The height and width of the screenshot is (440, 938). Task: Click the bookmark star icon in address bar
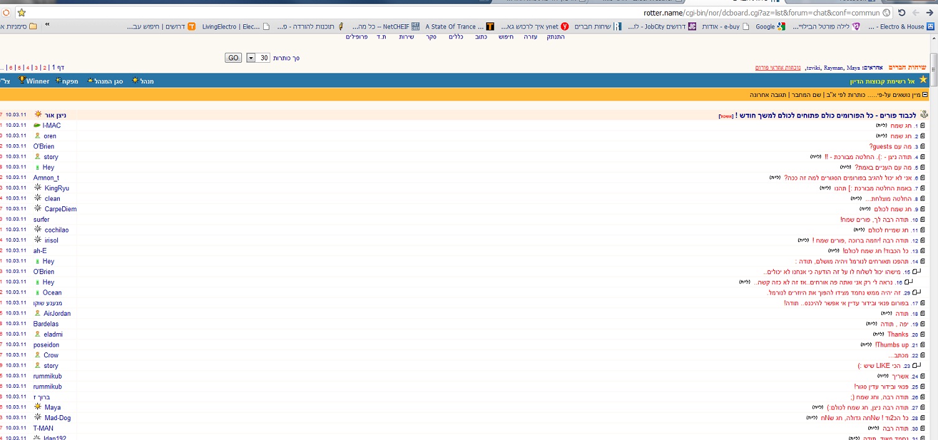click(21, 12)
